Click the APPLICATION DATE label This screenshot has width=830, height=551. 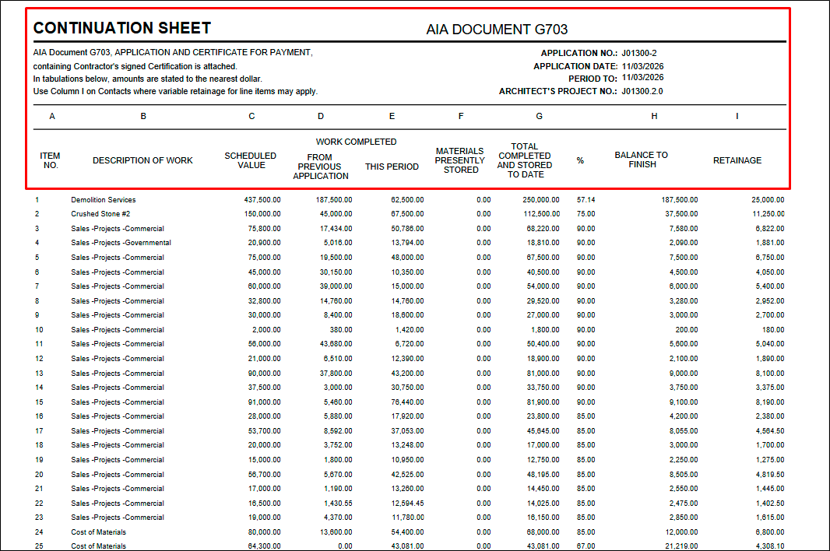pos(575,66)
